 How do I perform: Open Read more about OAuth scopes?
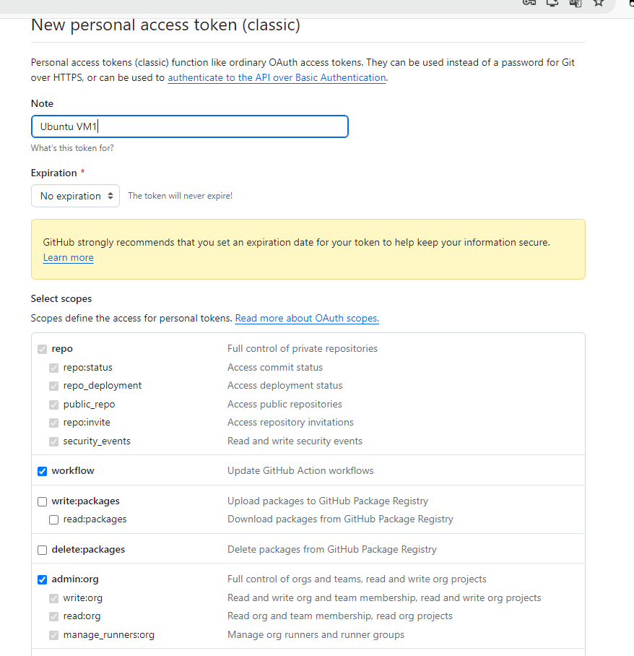point(306,319)
